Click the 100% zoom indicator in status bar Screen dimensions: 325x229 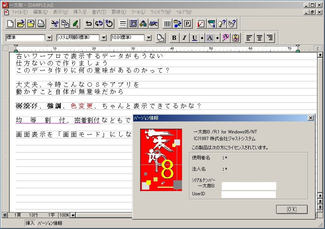tap(64, 215)
